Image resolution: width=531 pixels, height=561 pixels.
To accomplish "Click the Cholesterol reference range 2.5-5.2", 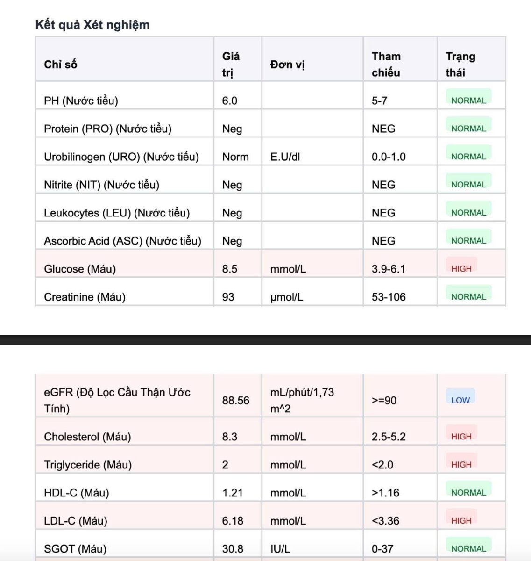I will coord(389,437).
